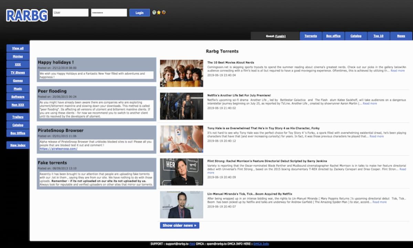Image resolution: width=413 pixels, height=248 pixels.
Task: Open the nerd movies article thumbnail
Action: pos(181,73)
